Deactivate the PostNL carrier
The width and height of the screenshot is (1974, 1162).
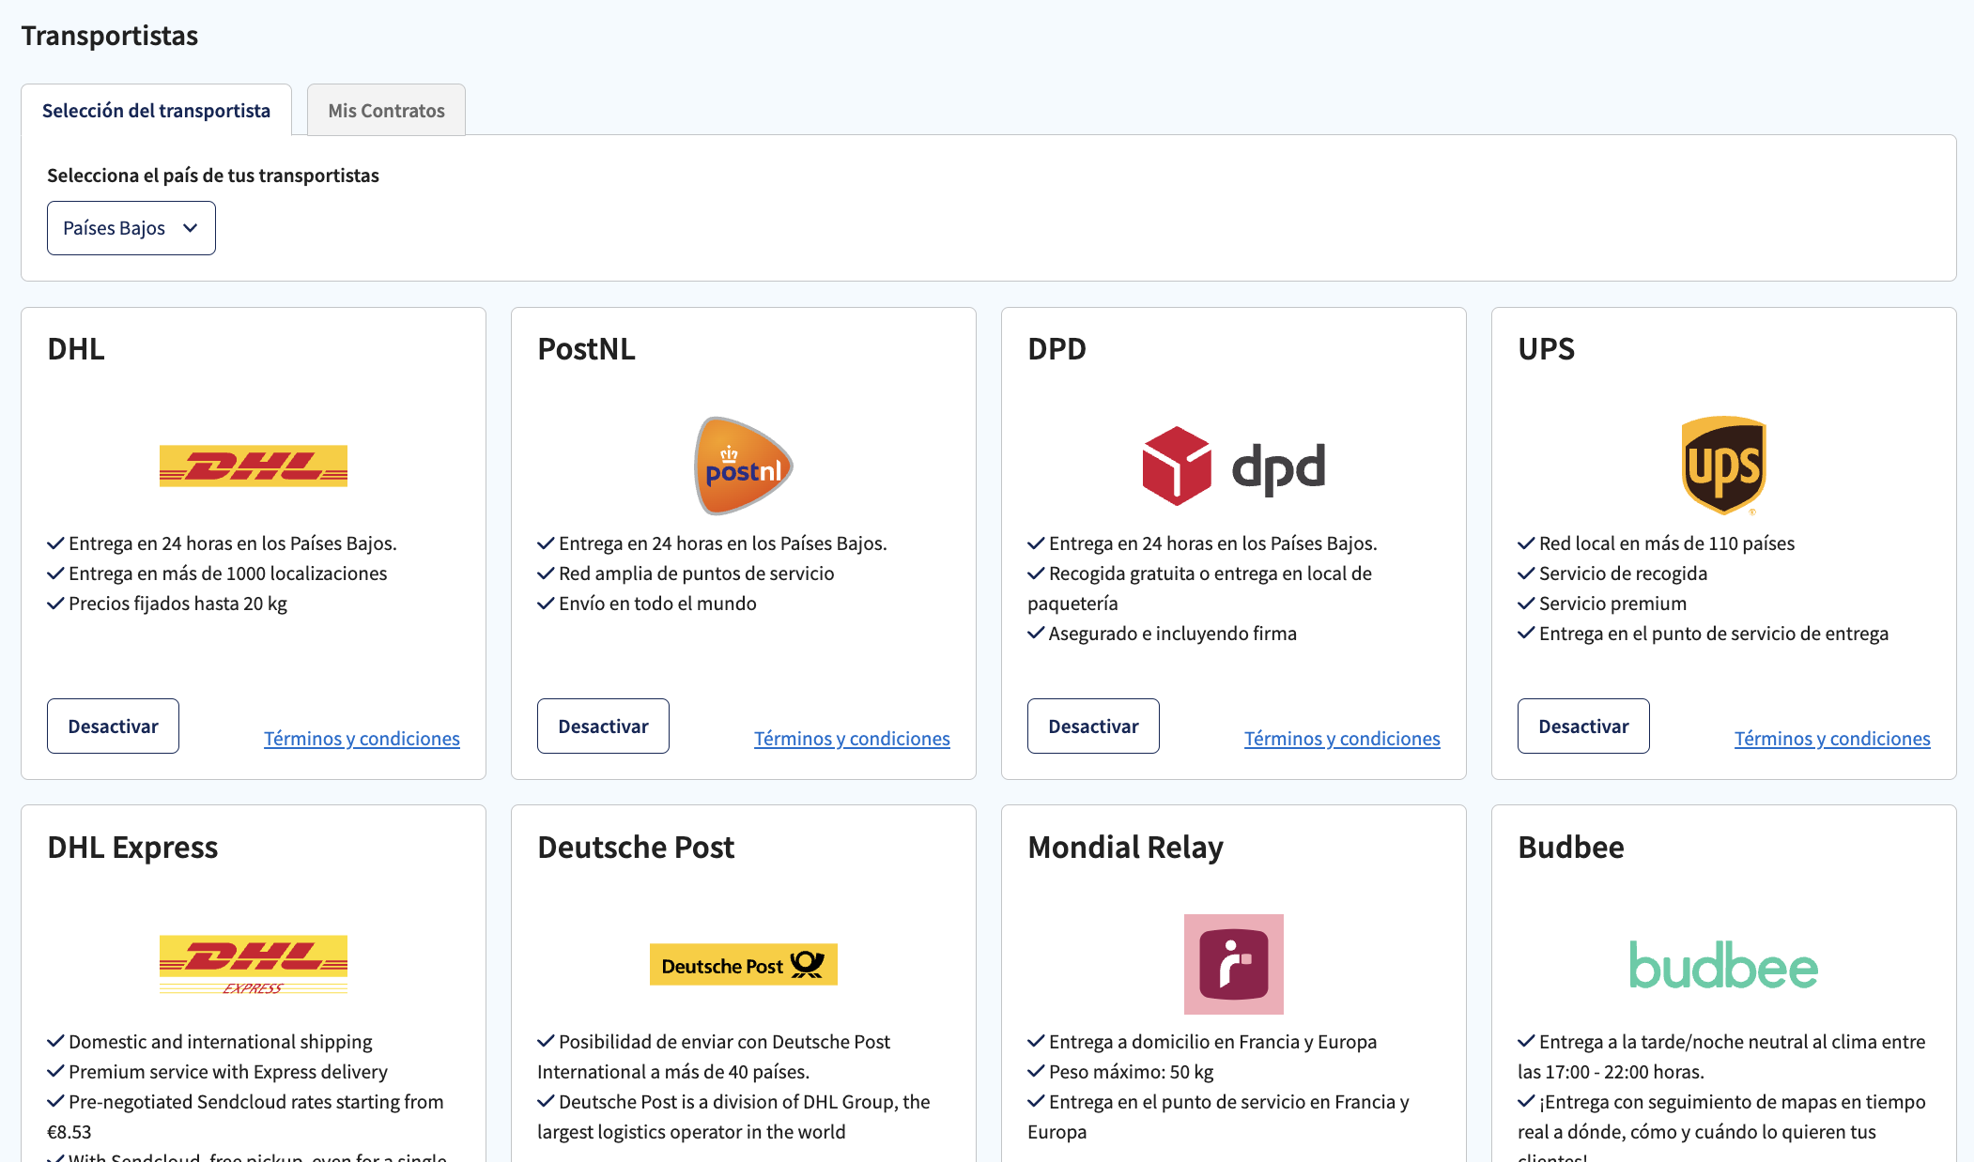(x=603, y=726)
